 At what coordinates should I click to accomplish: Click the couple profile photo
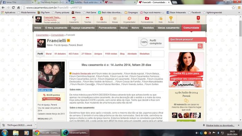pos(52,75)
